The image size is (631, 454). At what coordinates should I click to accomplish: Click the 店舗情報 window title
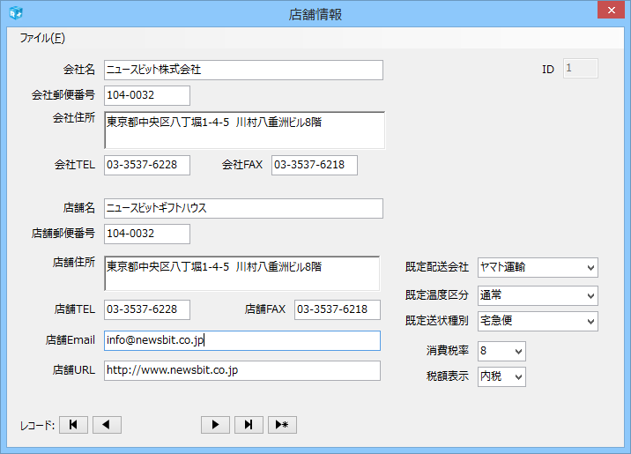pyautogui.click(x=315, y=14)
